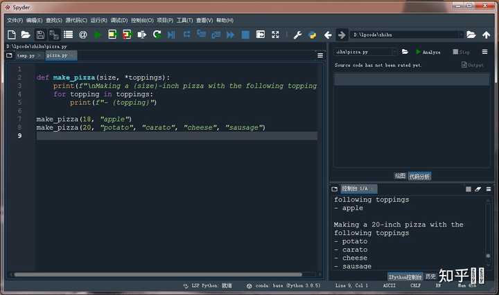Switch to the 绘图 pane tab
This screenshot has height=295, width=499.
click(399, 176)
